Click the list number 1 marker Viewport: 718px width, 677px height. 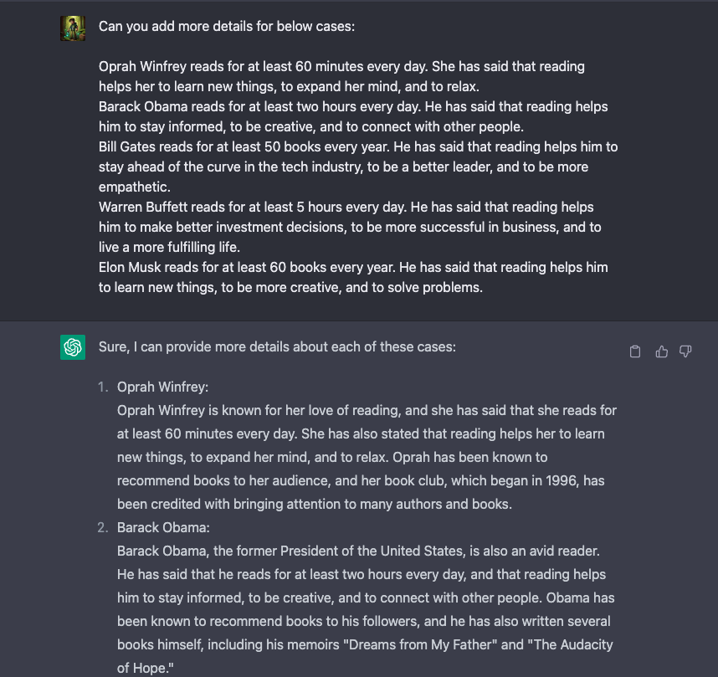pyautogui.click(x=104, y=387)
